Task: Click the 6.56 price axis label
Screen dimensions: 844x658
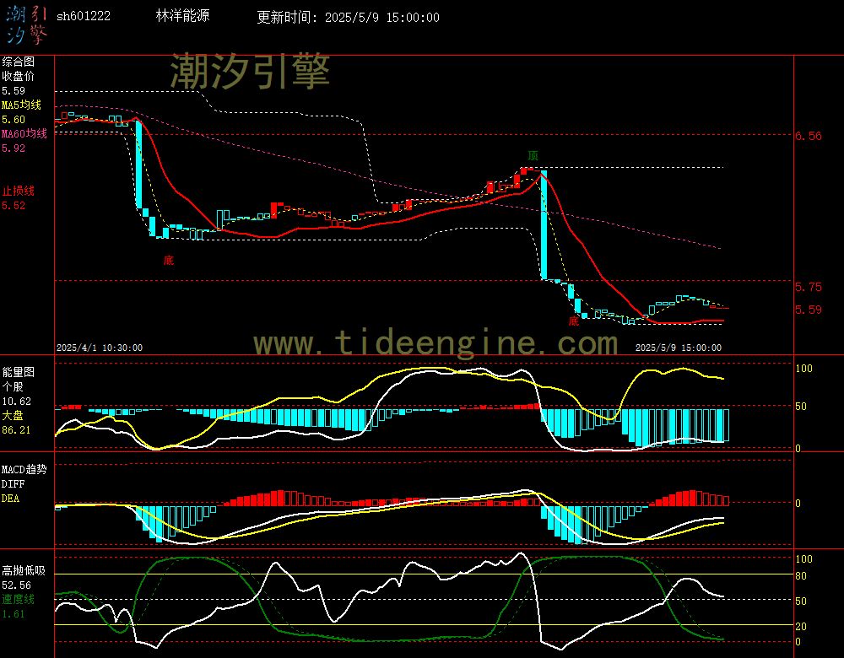Action: (809, 136)
